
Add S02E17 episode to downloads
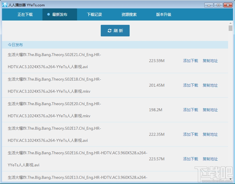(x=191, y=134)
